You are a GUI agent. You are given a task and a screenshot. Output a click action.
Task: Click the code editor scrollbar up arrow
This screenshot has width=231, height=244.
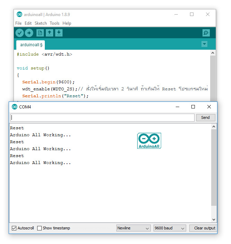213,53
